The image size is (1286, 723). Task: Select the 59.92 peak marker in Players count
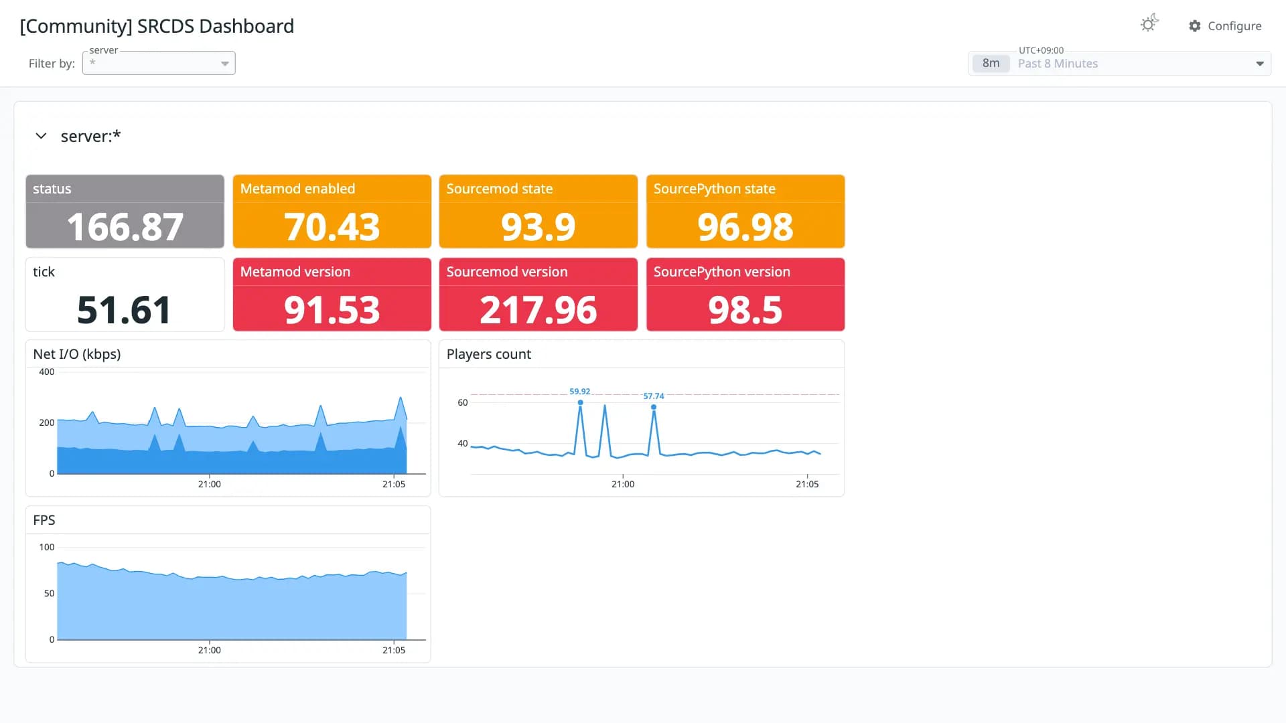pos(580,402)
